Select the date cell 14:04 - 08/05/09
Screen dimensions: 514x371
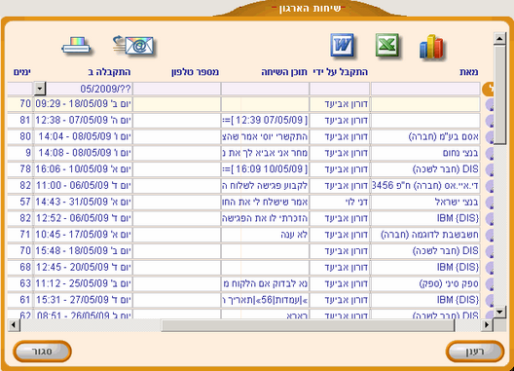coord(83,136)
